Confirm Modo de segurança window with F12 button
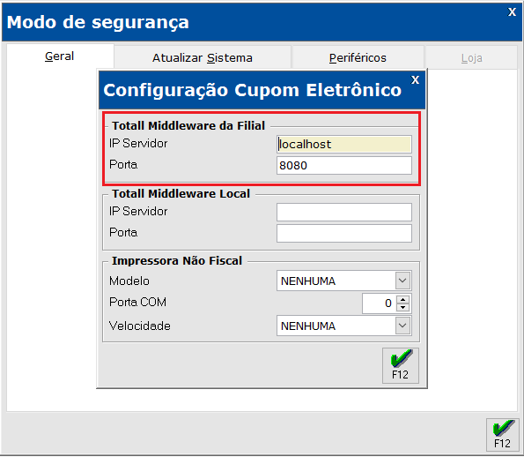524x457 pixels. point(502,435)
